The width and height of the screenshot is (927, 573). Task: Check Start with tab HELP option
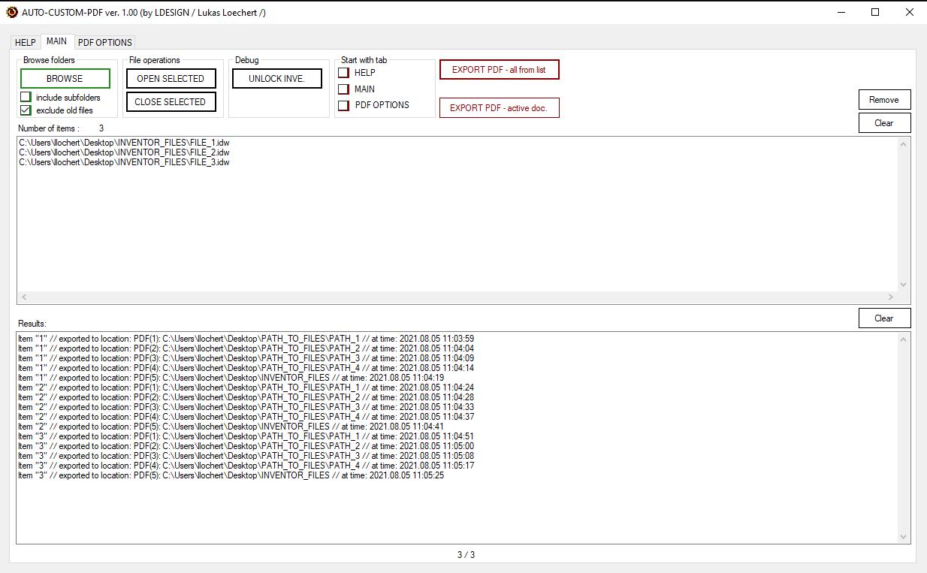(x=343, y=73)
